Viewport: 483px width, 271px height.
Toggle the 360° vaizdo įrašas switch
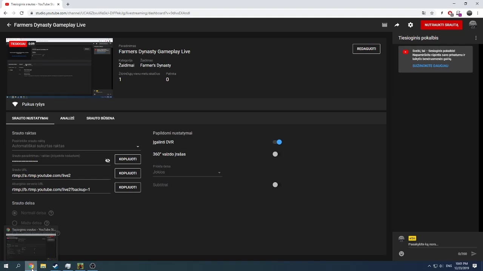(x=277, y=154)
